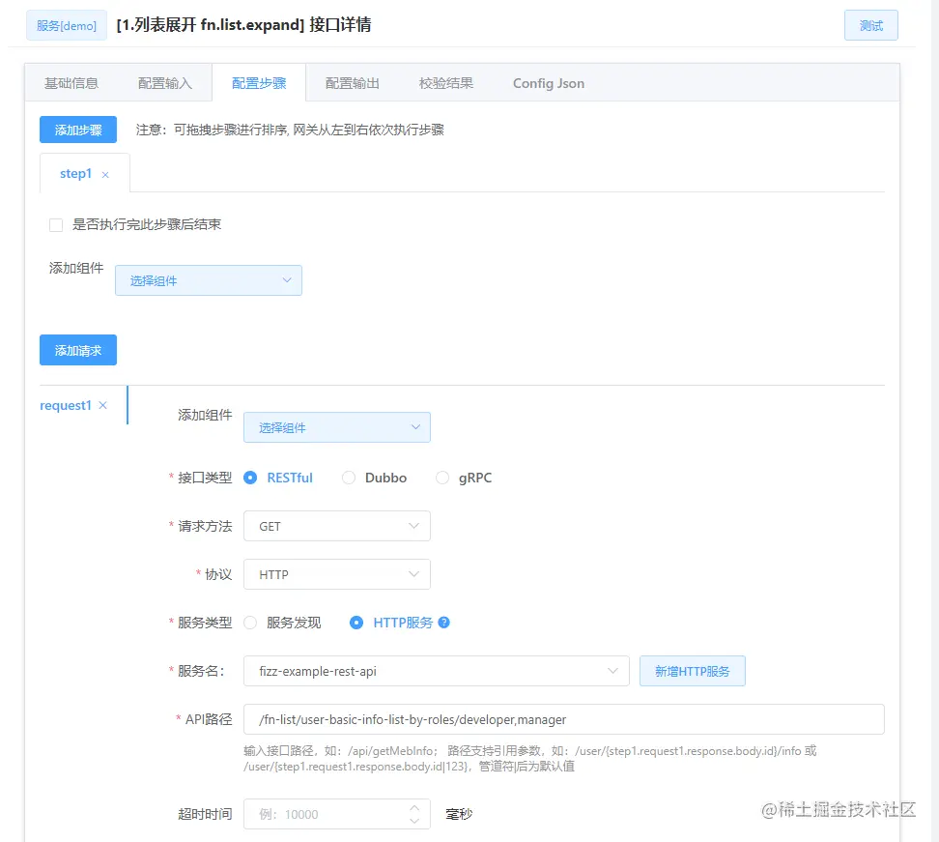Open the fizz-example-rest-api service name dropdown
Screen dimensions: 939x842
pyautogui.click(x=436, y=670)
